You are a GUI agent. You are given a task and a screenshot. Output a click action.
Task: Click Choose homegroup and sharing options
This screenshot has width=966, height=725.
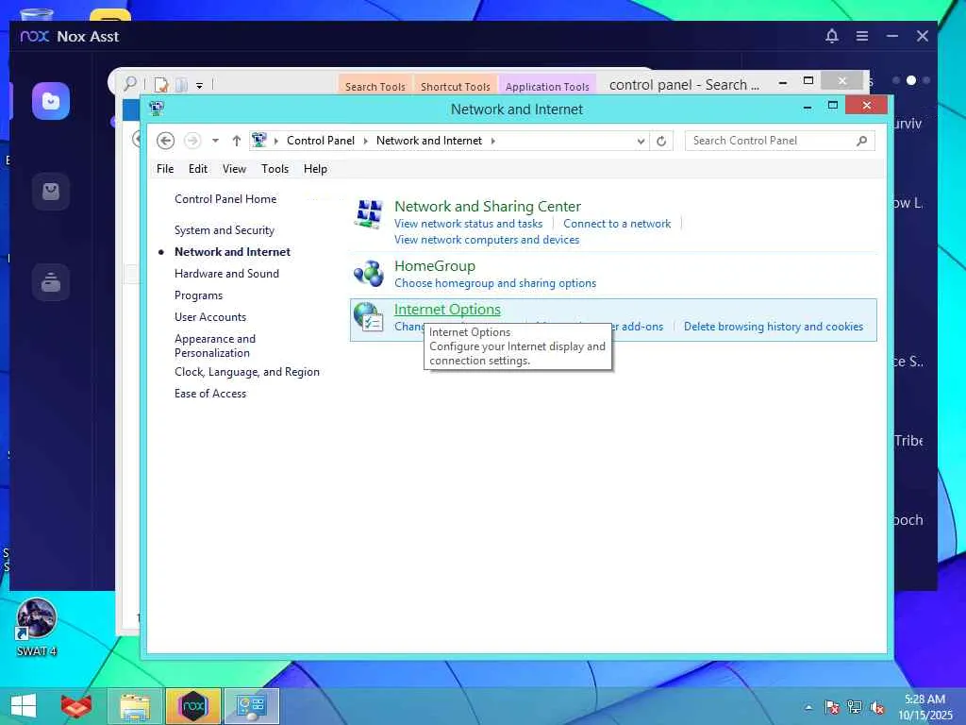pyautogui.click(x=495, y=283)
